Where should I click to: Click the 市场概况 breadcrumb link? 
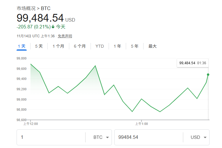[x=26, y=9]
